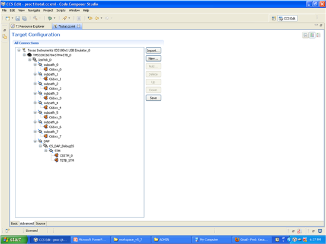
Task: Click the Import... button
Action: (154, 50)
